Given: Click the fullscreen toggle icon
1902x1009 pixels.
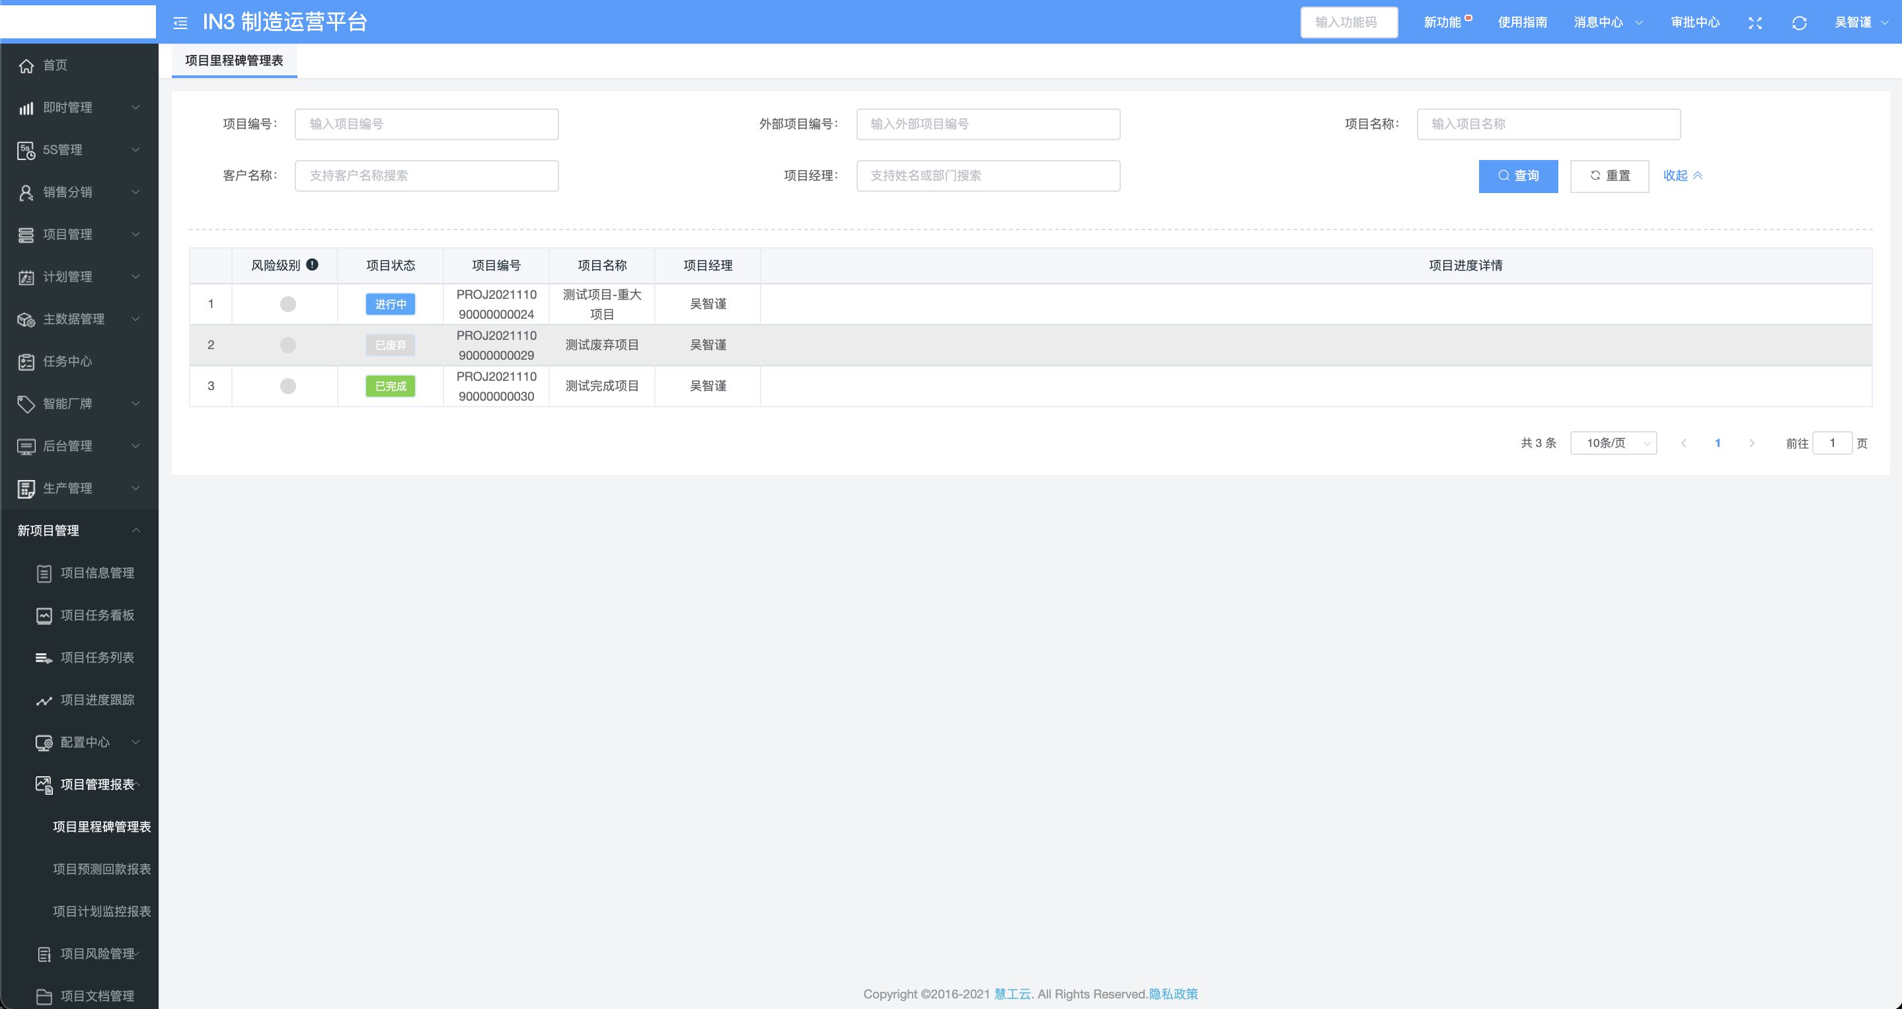Looking at the screenshot, I should (x=1755, y=23).
